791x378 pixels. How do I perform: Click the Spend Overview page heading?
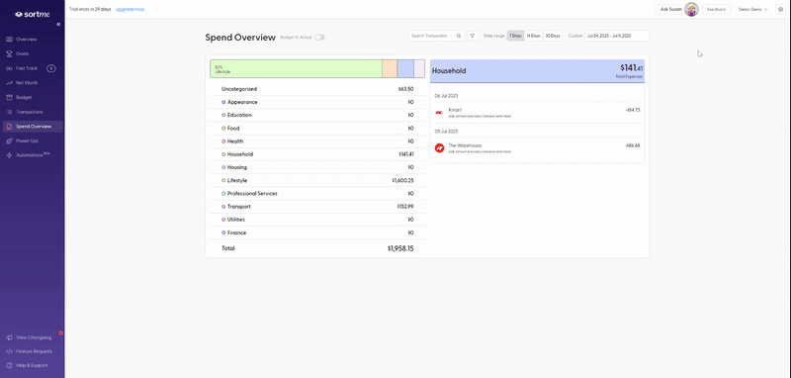click(240, 38)
